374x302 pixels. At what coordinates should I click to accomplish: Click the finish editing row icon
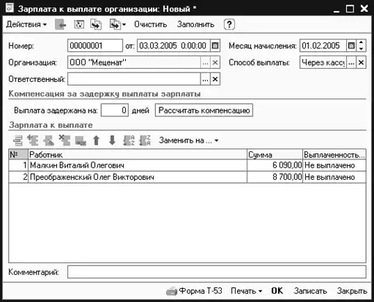(x=81, y=140)
